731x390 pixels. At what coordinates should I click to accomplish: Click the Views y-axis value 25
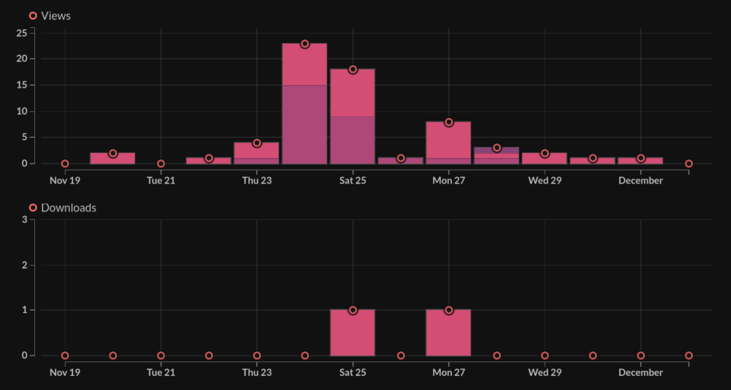pos(22,33)
